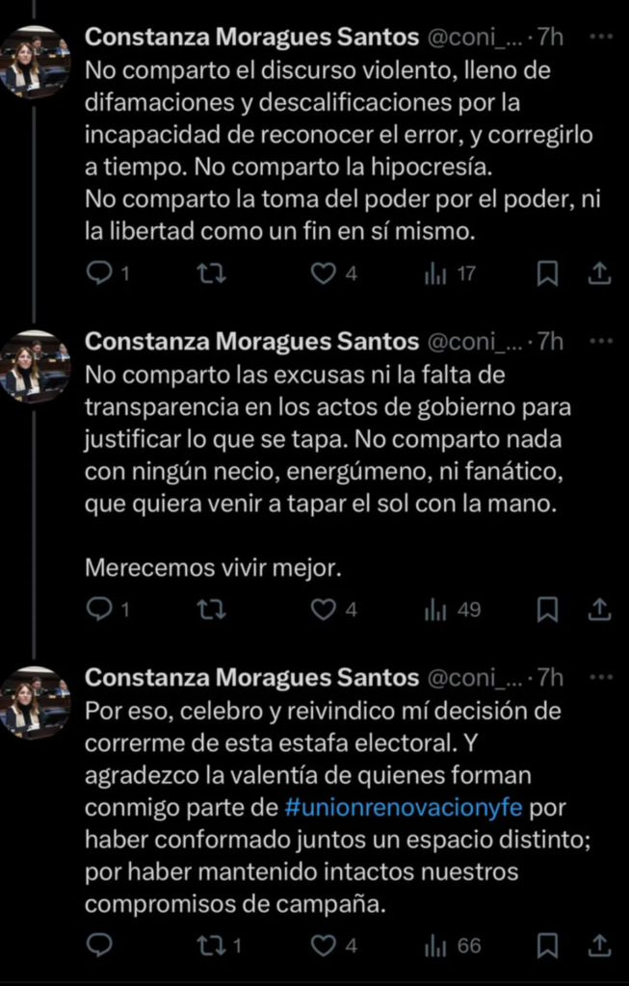The width and height of the screenshot is (629, 986).
Task: Reply to the tweet ending 'Merecemos vivir mejor'
Action: pyautogui.click(x=99, y=610)
